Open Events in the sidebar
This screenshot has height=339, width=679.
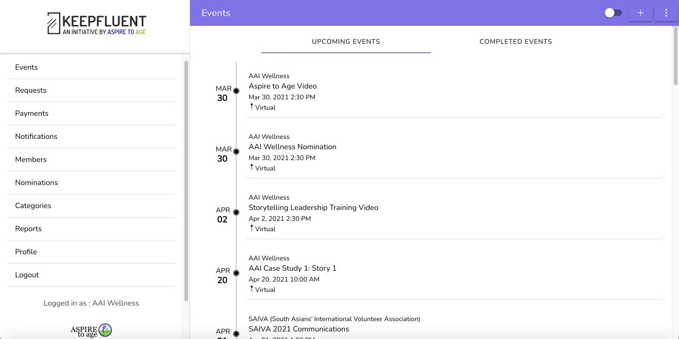coord(91,67)
